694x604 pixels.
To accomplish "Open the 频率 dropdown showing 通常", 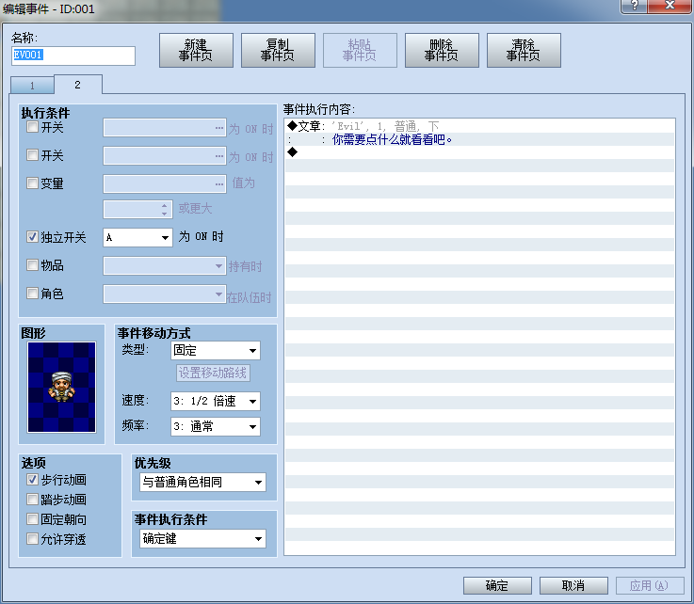I will tap(216, 427).
